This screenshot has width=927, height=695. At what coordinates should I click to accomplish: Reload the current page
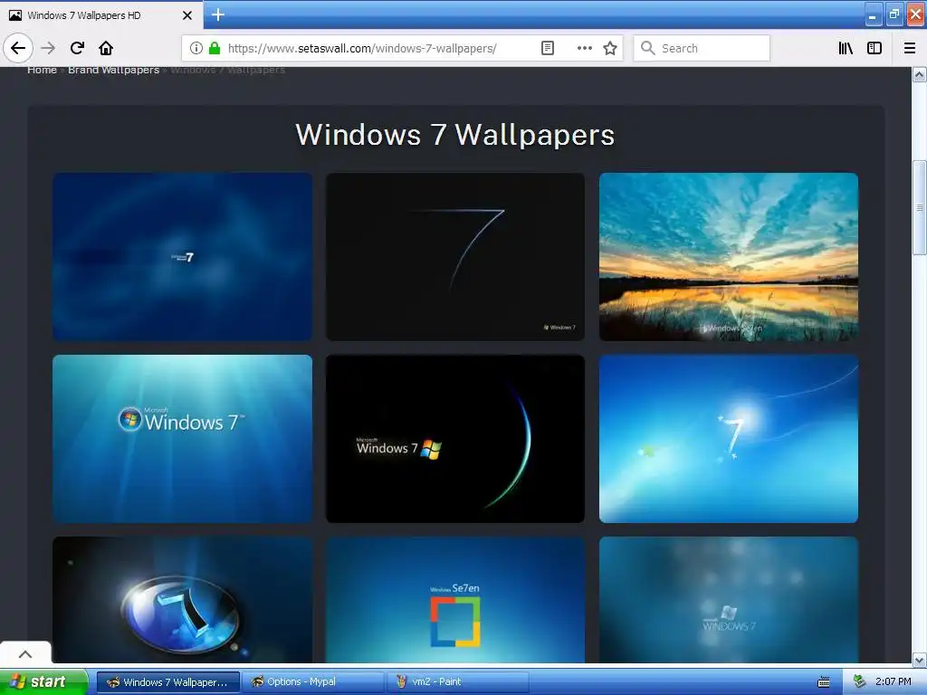pos(77,48)
